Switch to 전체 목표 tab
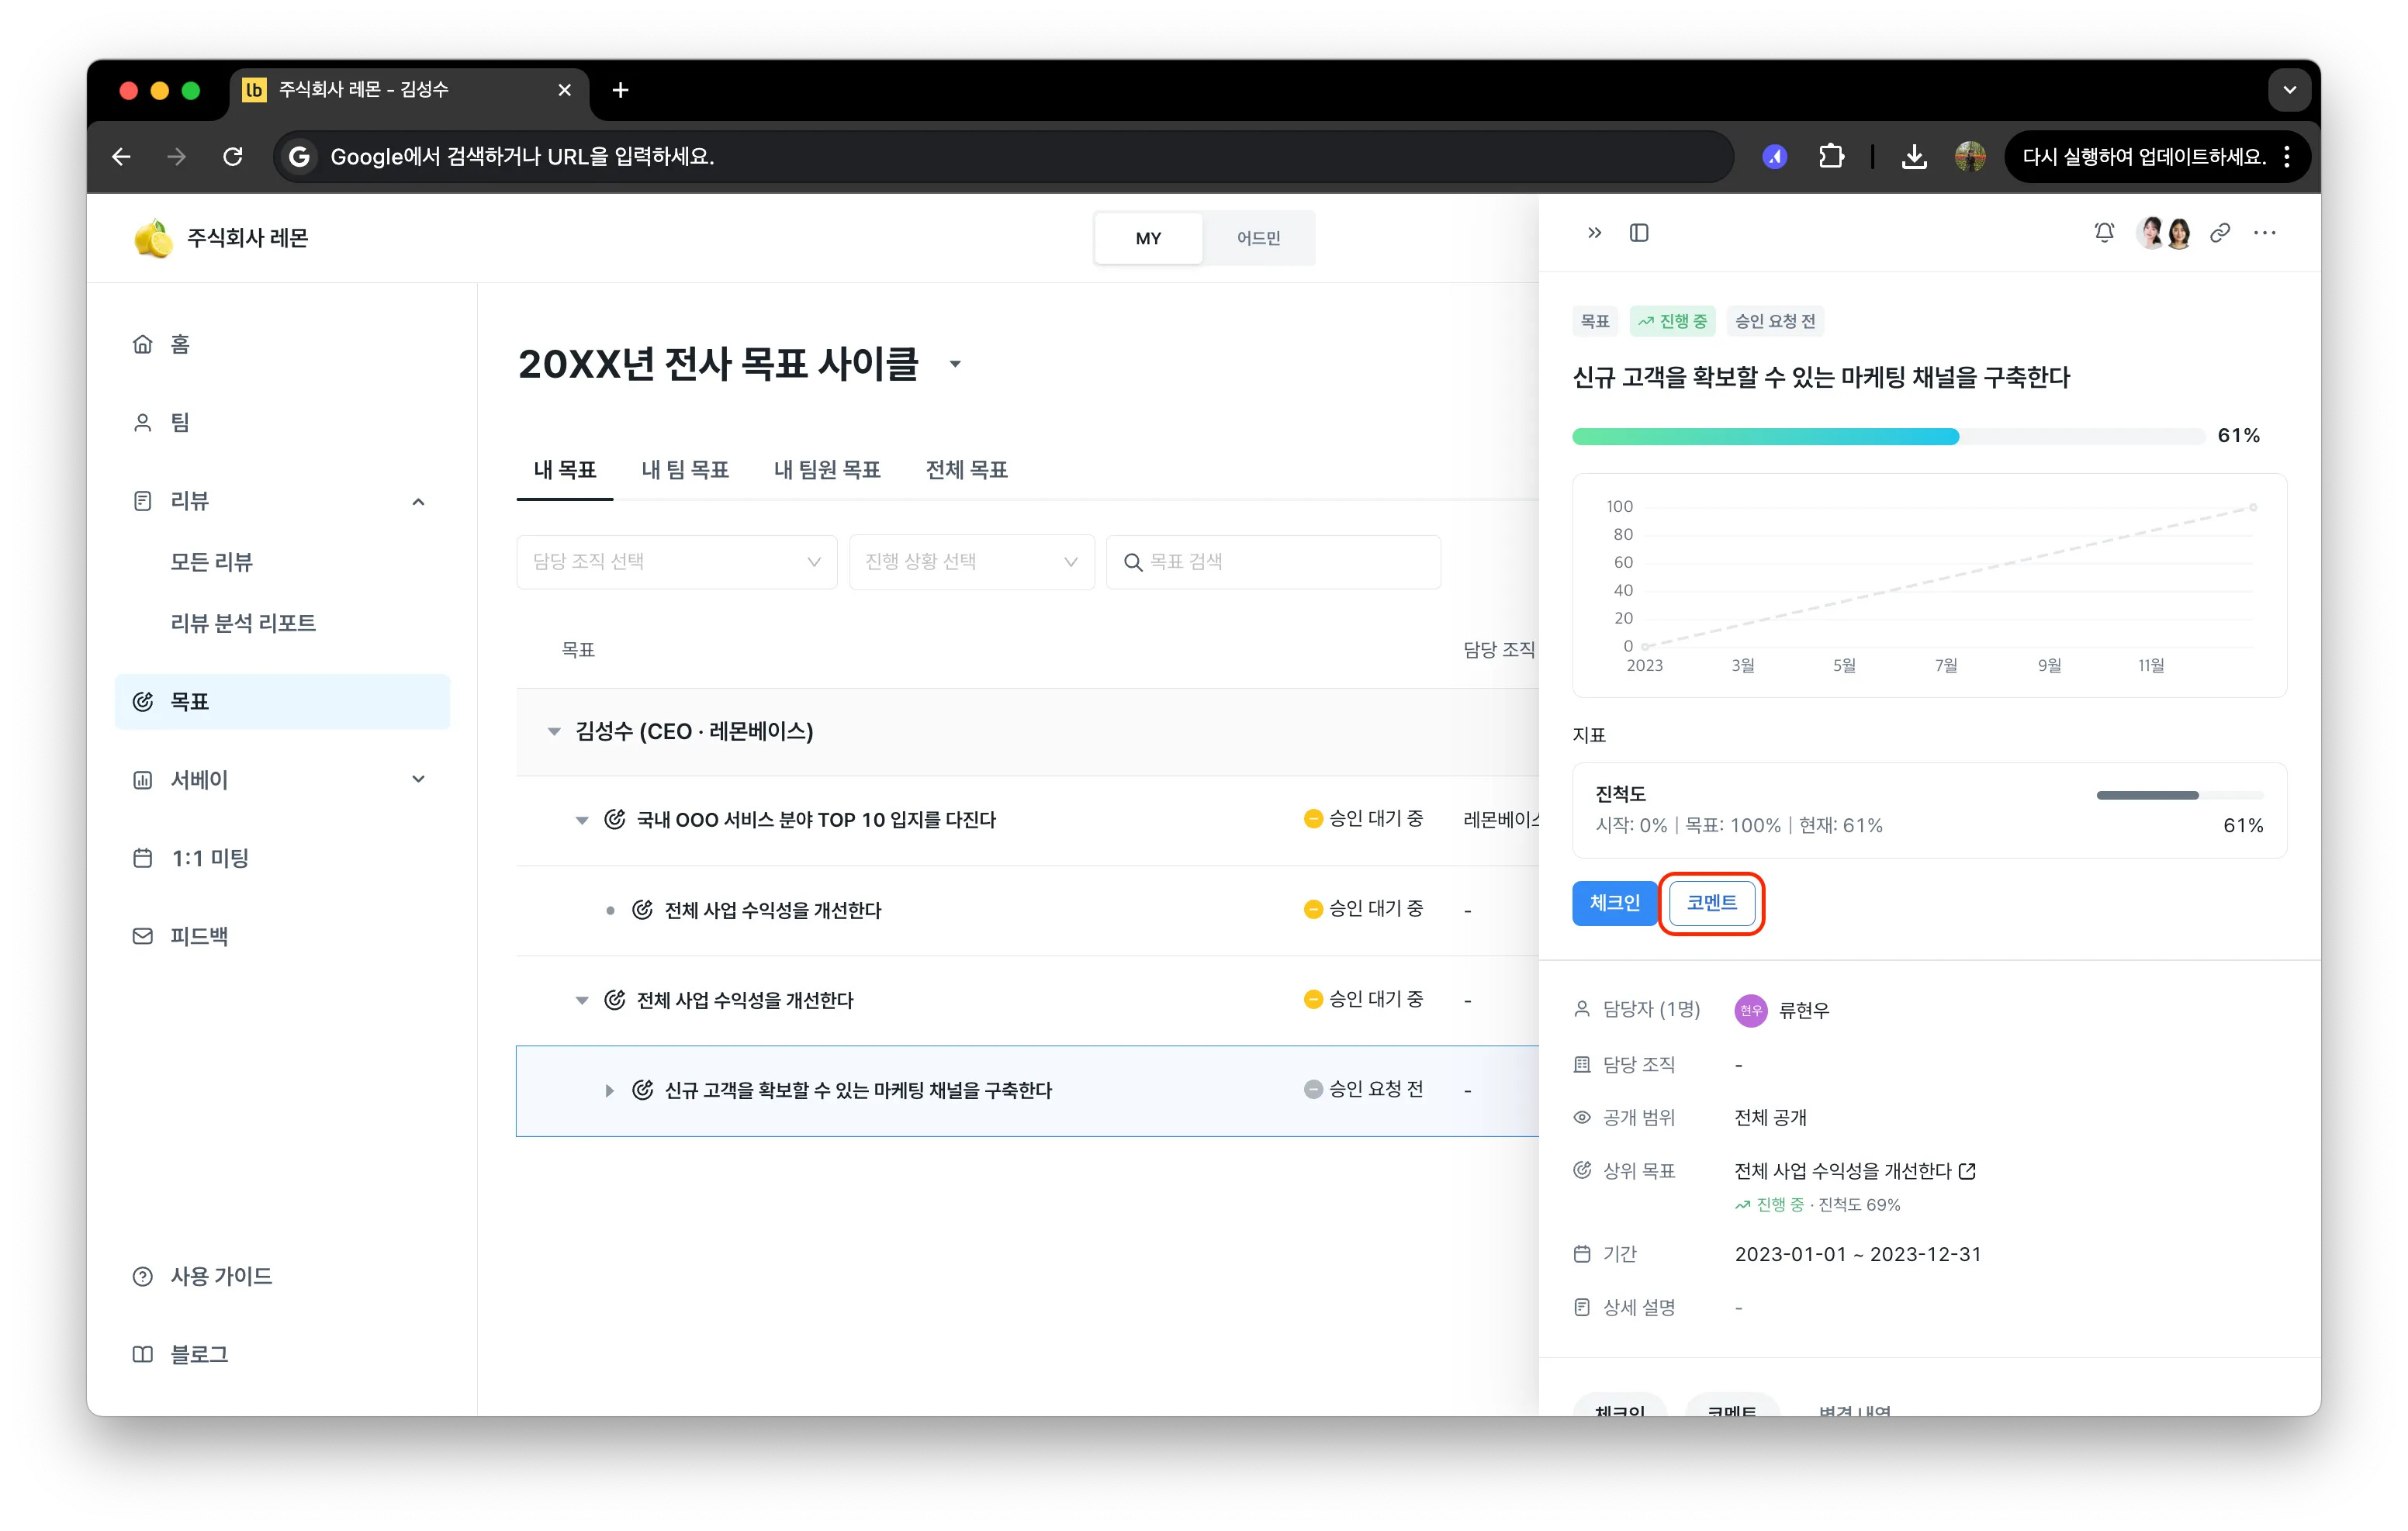2408x1531 pixels. click(x=966, y=470)
